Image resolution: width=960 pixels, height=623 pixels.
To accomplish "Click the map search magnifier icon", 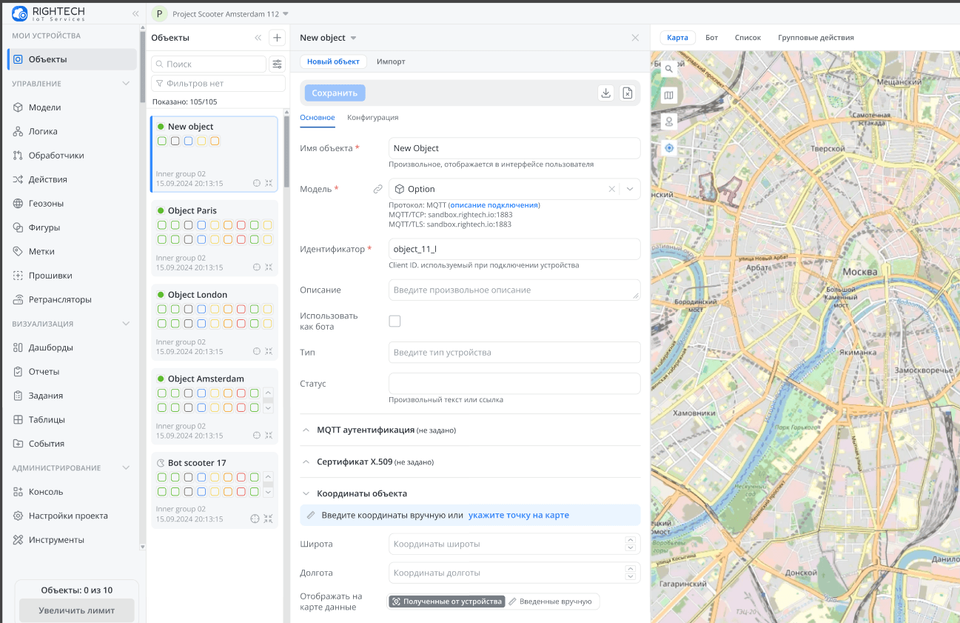I will click(668, 69).
